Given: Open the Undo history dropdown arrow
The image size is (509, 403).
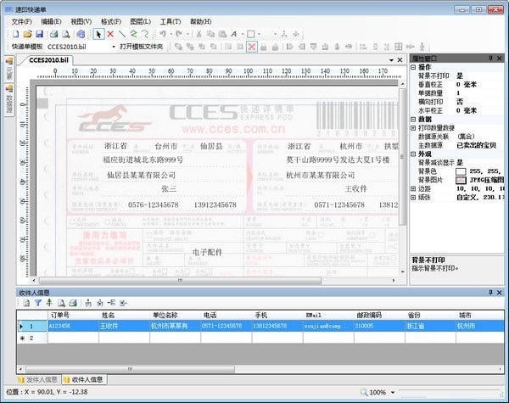Looking at the screenshot, I should pyautogui.click(x=171, y=34).
